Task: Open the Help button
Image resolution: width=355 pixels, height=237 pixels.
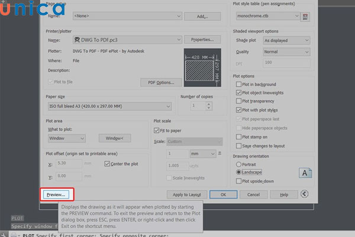Action: coord(284,194)
